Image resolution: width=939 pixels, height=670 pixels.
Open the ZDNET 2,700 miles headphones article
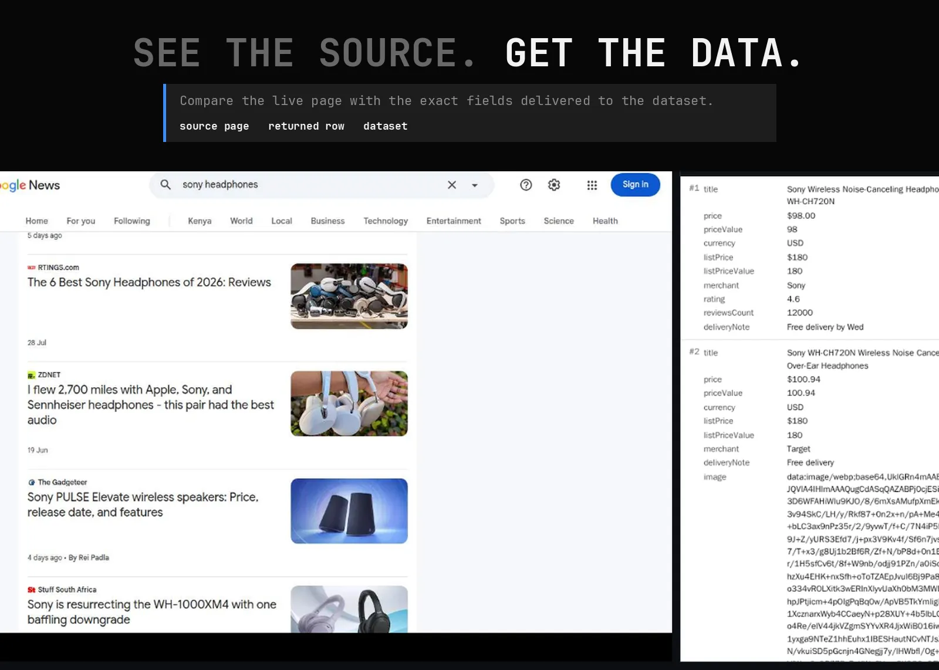point(150,405)
